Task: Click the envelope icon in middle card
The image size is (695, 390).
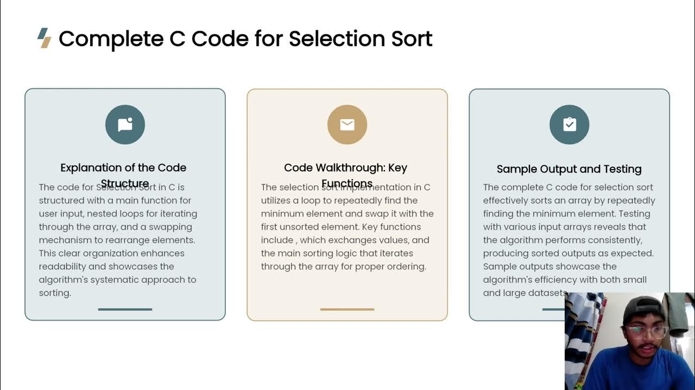Action: tap(347, 125)
